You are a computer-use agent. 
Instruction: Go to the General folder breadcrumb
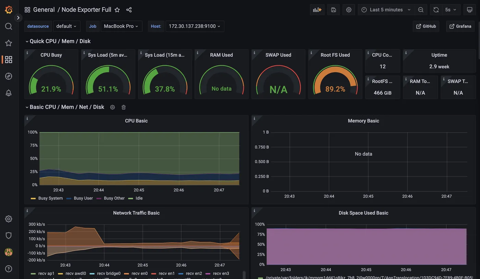pyautogui.click(x=44, y=10)
